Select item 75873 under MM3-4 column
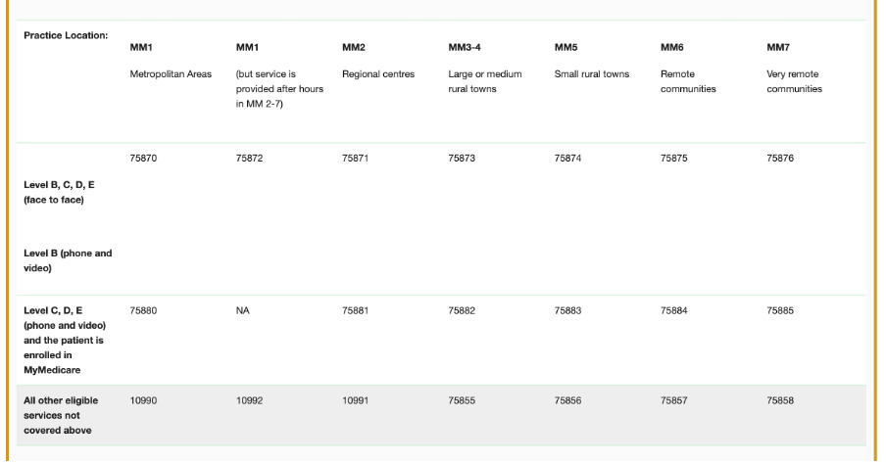 (x=462, y=159)
